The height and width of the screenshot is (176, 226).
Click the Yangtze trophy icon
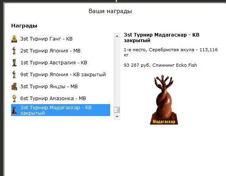[14, 86]
